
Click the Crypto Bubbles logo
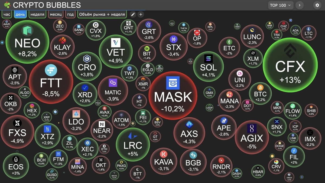(7, 5)
